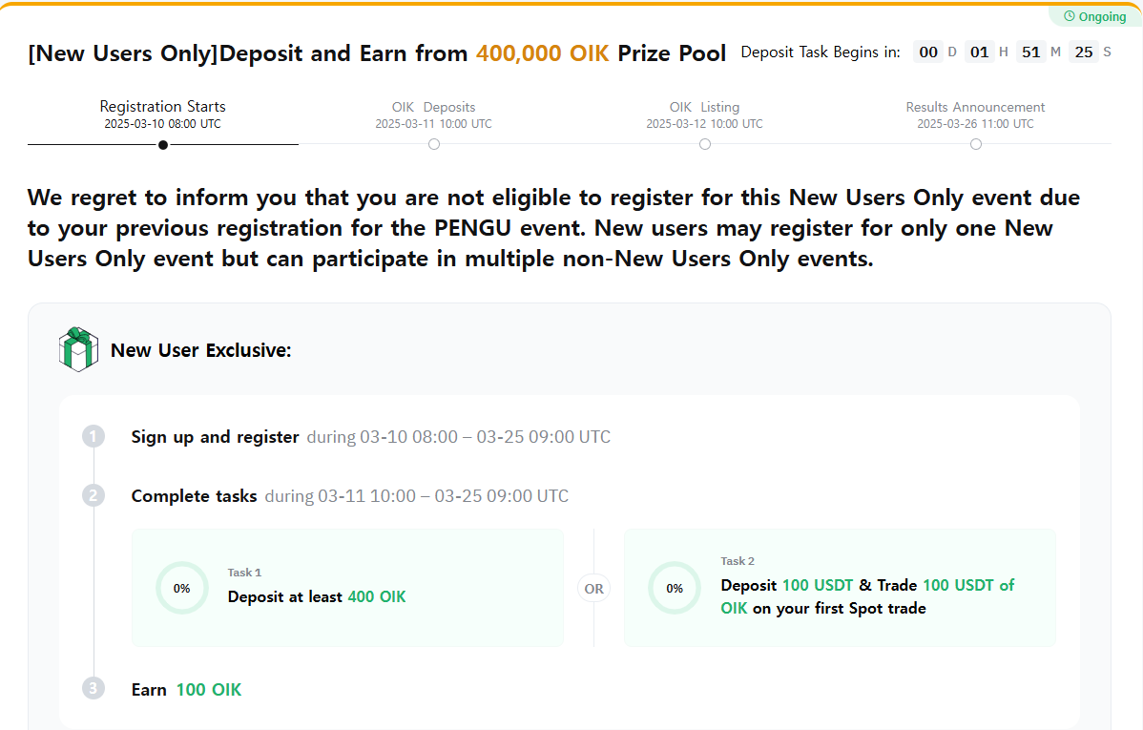Select the OIK Listing timeline marker
1143x730 pixels.
tap(705, 144)
